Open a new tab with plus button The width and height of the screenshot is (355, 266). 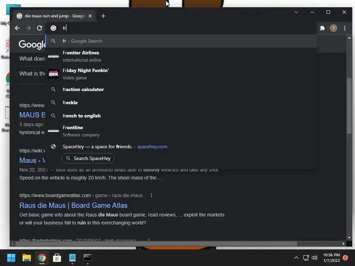pyautogui.click(x=103, y=16)
